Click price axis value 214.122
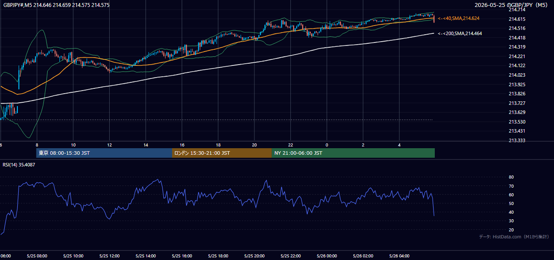Screen dimensions: 554x260 pyautogui.click(x=517, y=65)
